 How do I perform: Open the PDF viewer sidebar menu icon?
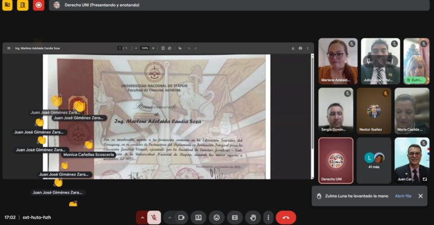tap(8, 48)
